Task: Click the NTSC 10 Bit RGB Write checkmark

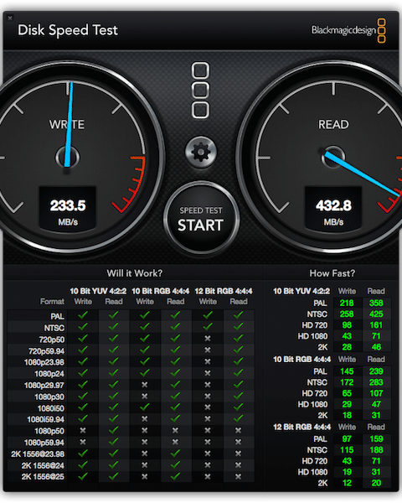Action: coord(145,327)
